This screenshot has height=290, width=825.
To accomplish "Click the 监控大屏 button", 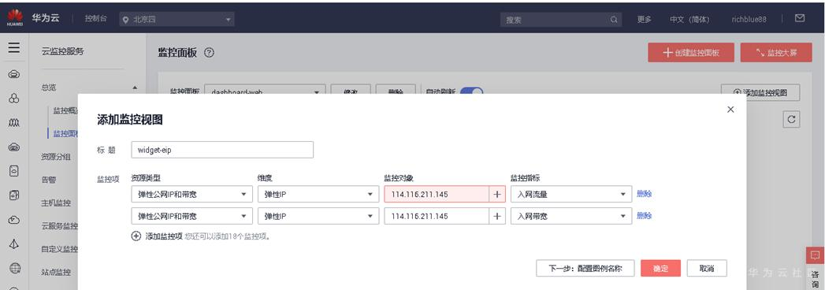I will coord(776,53).
